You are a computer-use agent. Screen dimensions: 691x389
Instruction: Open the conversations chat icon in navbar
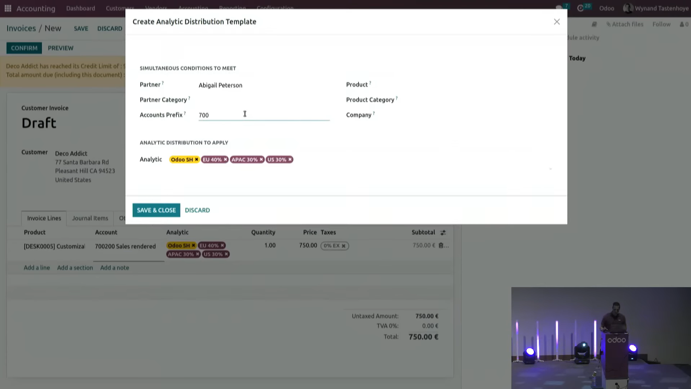point(559,8)
